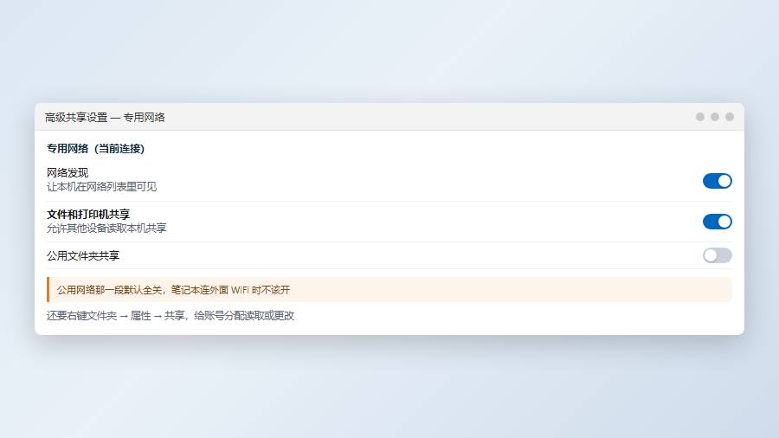
Task: Click the 还要右键文件夹 → 属性 → 共享 hint text
Action: pyautogui.click(x=171, y=316)
